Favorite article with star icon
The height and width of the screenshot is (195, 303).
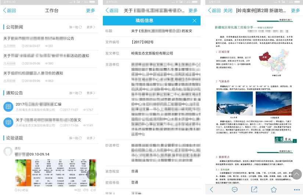pos(274,189)
